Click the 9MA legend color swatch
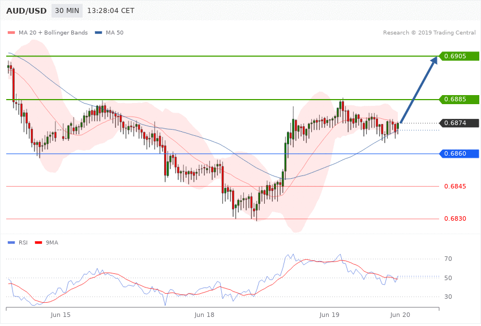The image size is (481, 326). pyautogui.click(x=38, y=243)
